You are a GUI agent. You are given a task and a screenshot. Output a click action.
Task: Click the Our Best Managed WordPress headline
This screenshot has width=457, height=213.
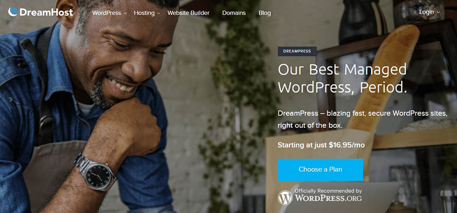[342, 78]
